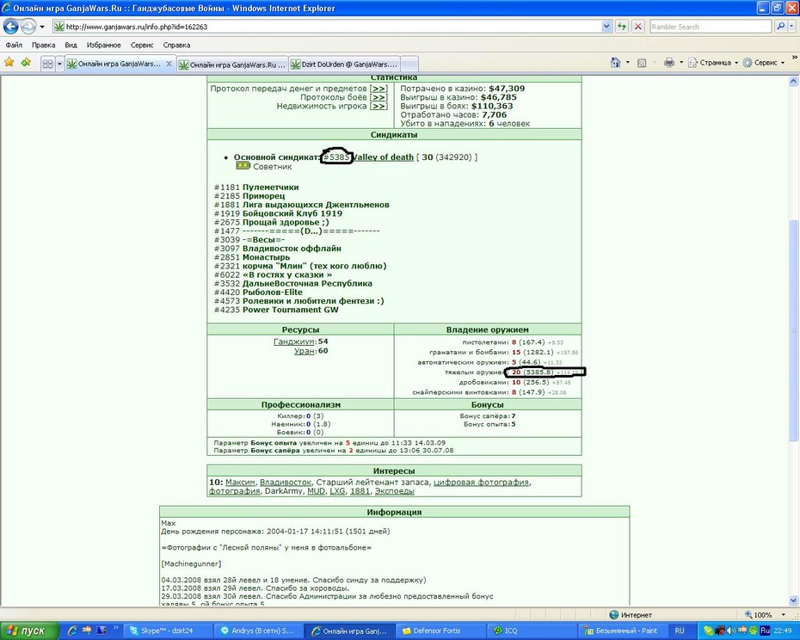This screenshot has width=800, height=640.
Task: Open the Справка menu
Action: click(176, 45)
